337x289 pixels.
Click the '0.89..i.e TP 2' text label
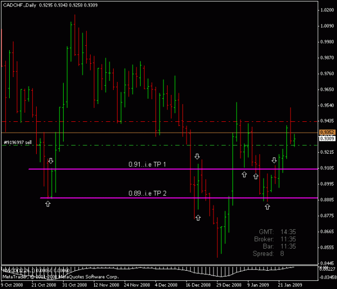(x=147, y=194)
